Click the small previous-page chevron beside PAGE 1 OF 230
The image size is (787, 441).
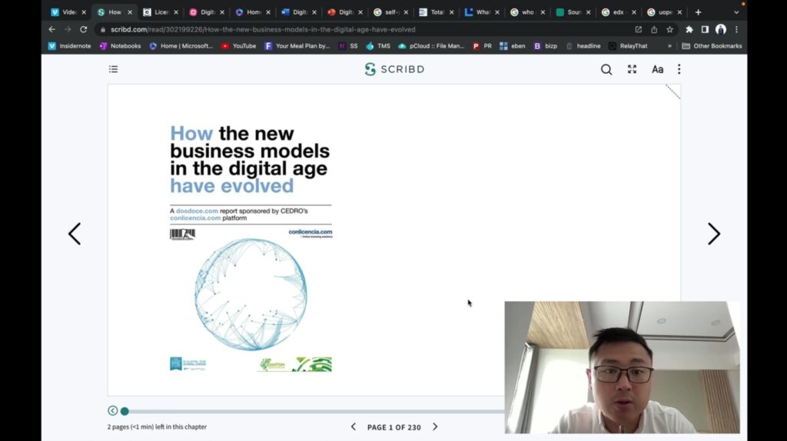[x=354, y=427]
